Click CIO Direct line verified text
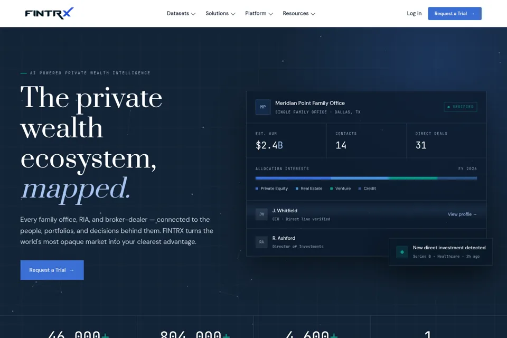The image size is (507, 338). pyautogui.click(x=302, y=219)
